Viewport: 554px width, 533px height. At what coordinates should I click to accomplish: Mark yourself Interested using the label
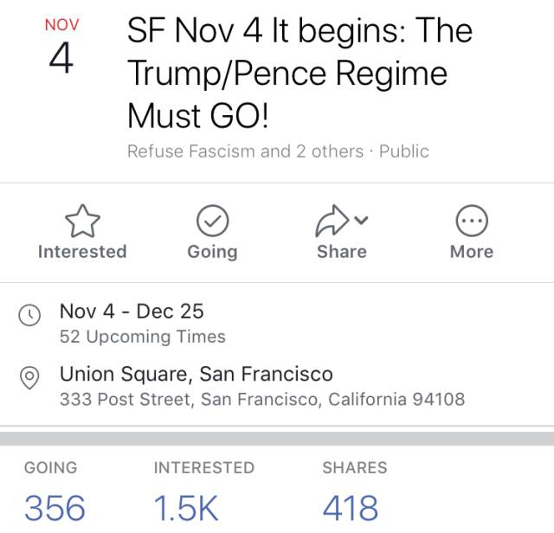tap(82, 252)
